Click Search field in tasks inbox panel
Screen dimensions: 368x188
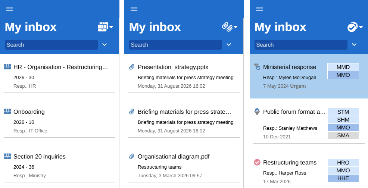pos(301,45)
